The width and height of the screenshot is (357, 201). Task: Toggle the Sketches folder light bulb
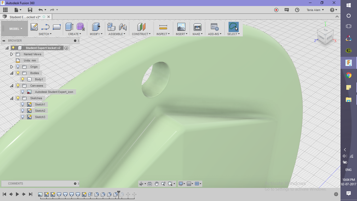18,98
